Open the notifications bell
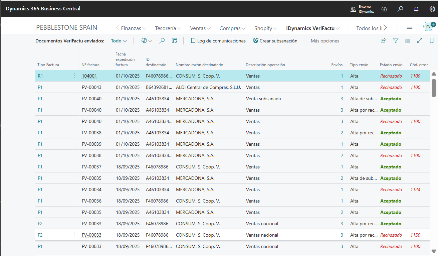 [x=416, y=9]
